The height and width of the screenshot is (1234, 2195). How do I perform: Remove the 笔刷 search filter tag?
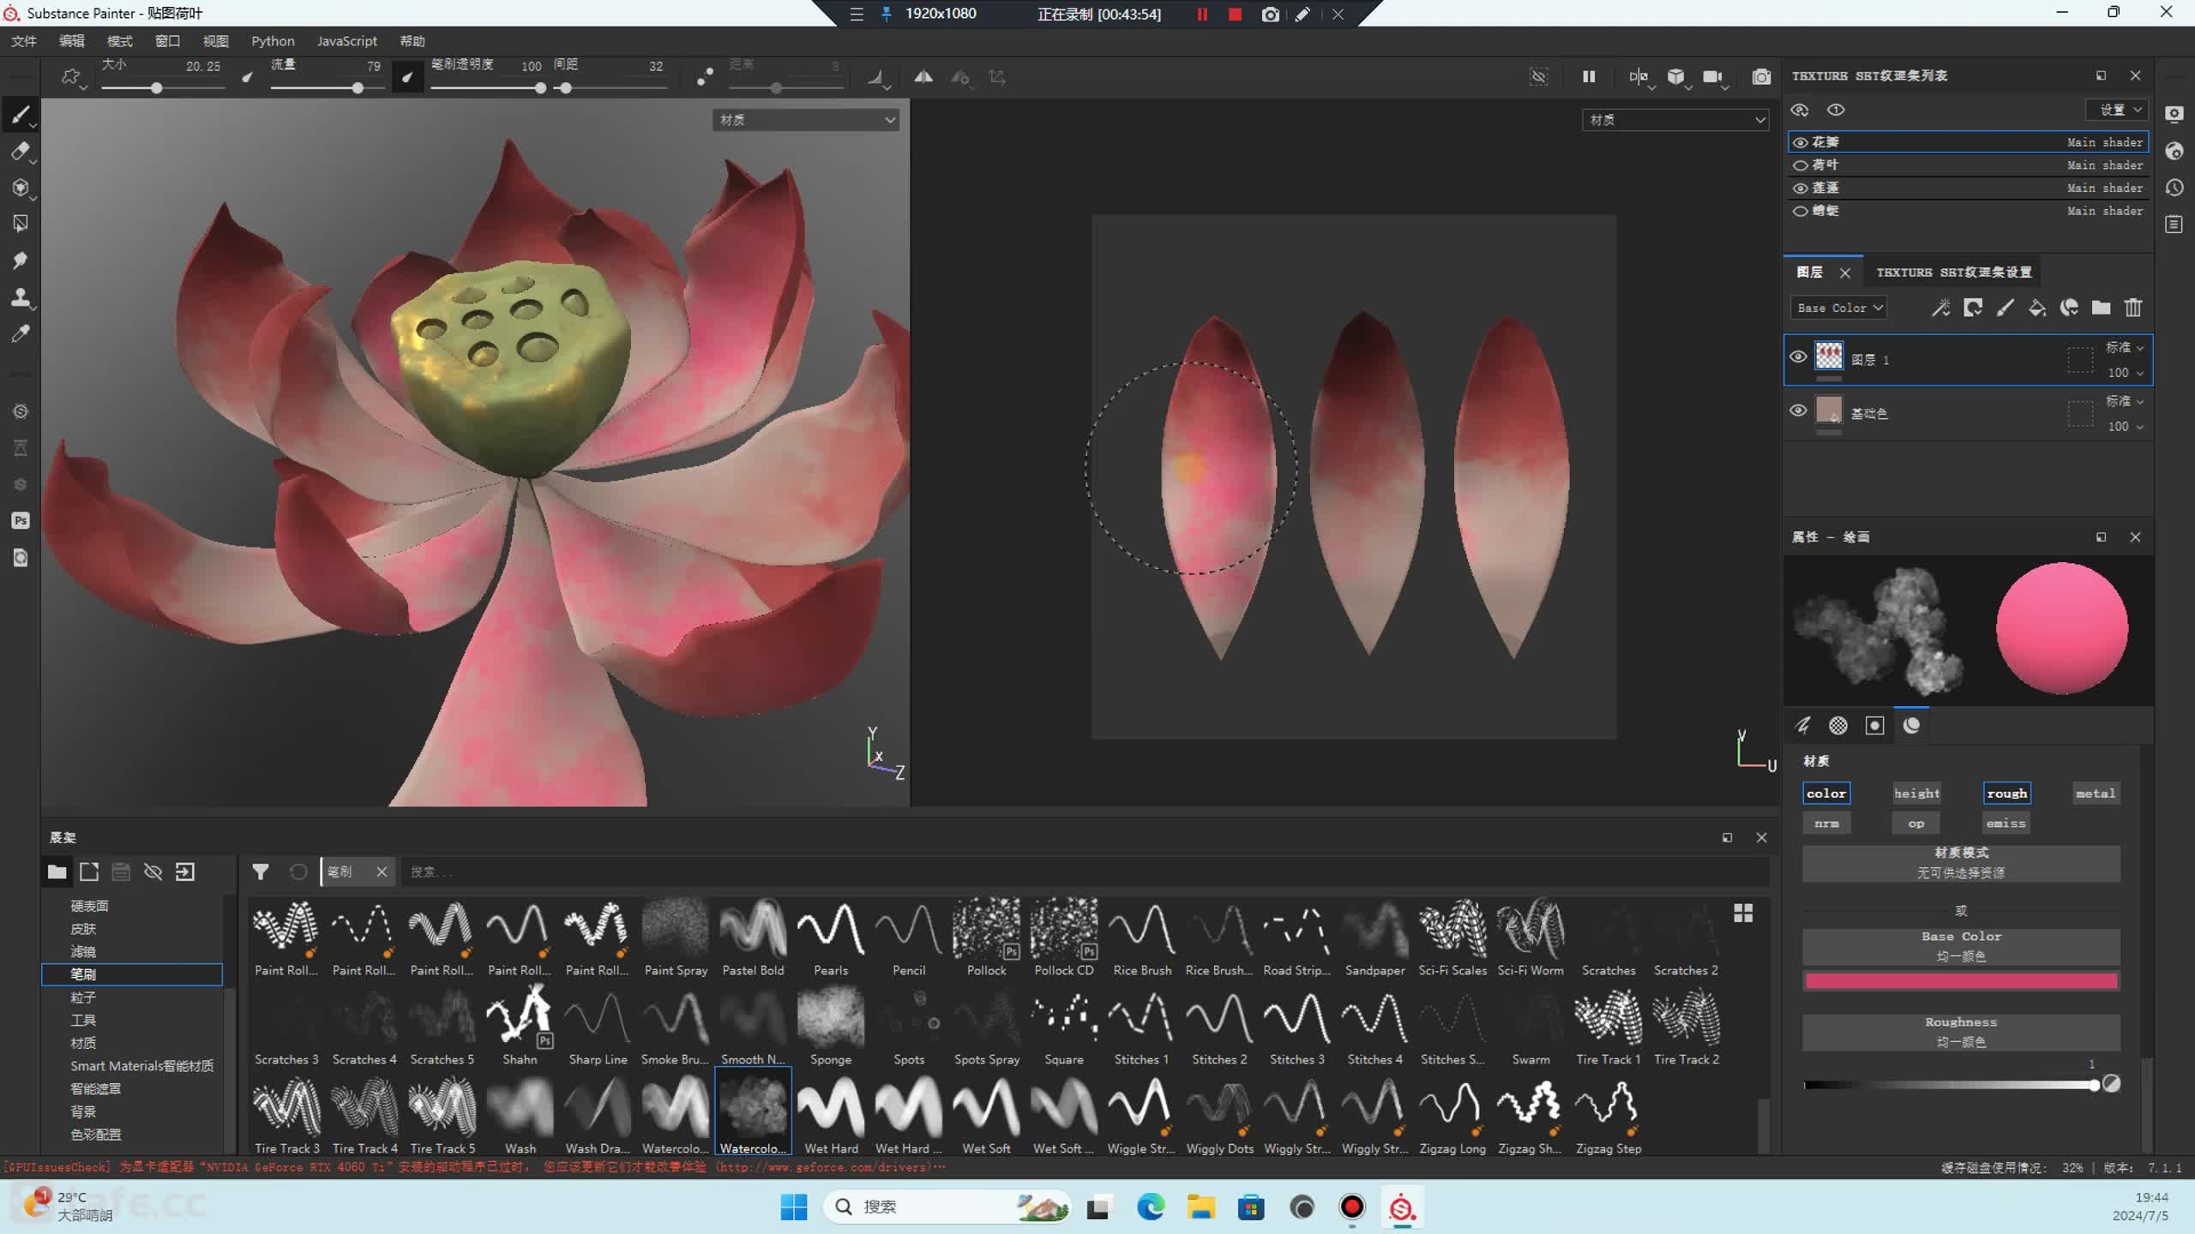point(382,872)
